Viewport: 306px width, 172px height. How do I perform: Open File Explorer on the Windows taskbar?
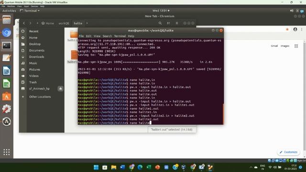(114, 167)
